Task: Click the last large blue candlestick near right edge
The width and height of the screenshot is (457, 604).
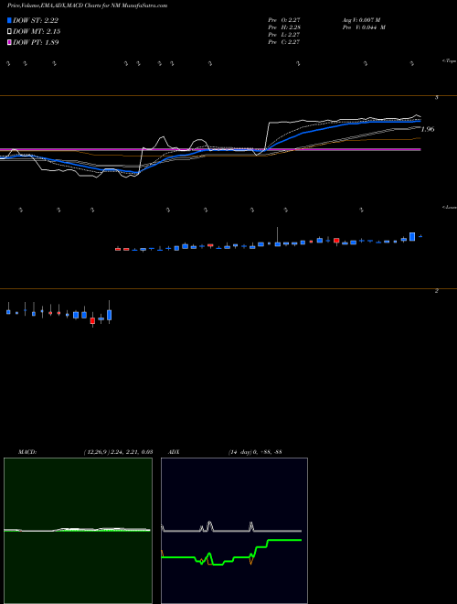Action: (412, 236)
